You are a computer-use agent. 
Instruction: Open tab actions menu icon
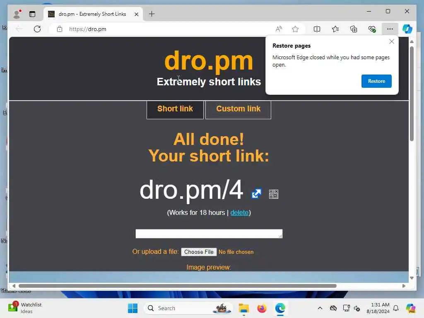click(32, 14)
